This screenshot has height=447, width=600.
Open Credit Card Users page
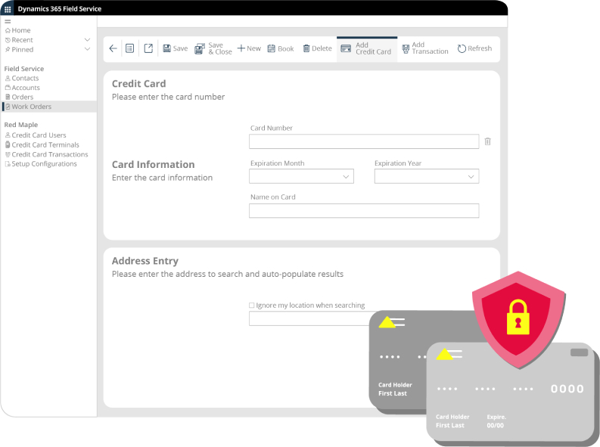(x=39, y=135)
